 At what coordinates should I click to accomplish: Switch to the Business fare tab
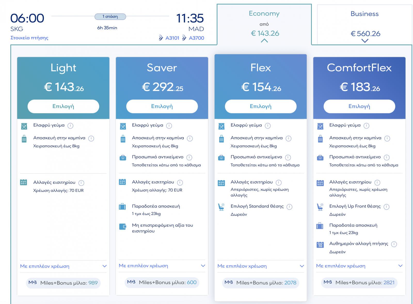pos(364,25)
